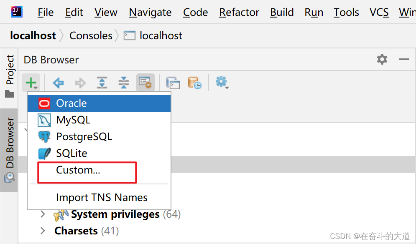
Task: Click the autoscroll toggle icon in the toolbar
Action: 145,83
